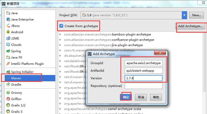Image resolution: width=207 pixels, height=114 pixels.
Task: Choose the IntelliJ Platform Plugin icon
Action: coord(8,64)
